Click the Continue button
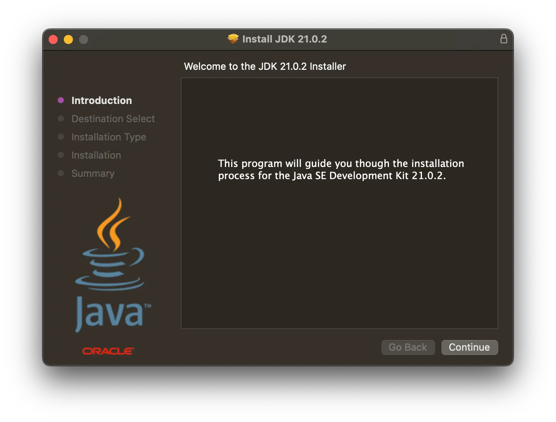556x422 pixels. 469,347
